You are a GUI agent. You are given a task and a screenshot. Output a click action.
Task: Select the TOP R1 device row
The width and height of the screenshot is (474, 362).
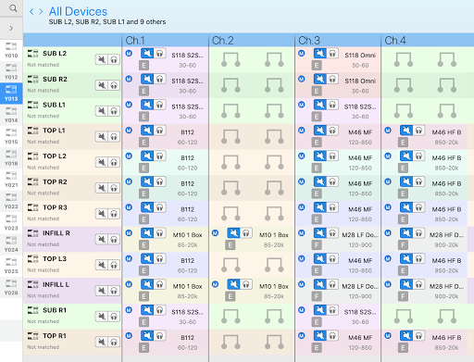pos(72,342)
